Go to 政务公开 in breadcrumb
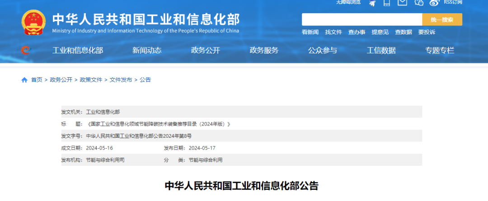 point(61,80)
